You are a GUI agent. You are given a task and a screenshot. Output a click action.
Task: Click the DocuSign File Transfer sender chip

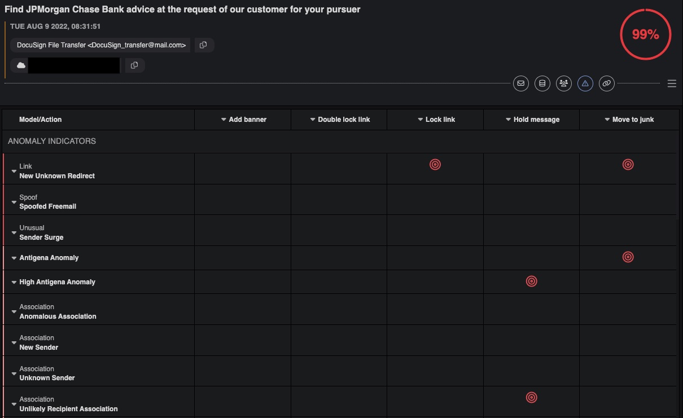click(100, 45)
